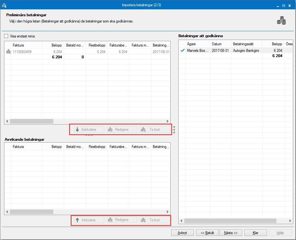
Task: Click the blue checkmark on Marvels Bos... row
Action: click(x=182, y=50)
